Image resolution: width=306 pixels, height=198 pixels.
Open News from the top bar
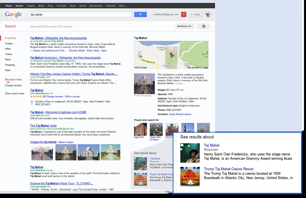[73, 6]
